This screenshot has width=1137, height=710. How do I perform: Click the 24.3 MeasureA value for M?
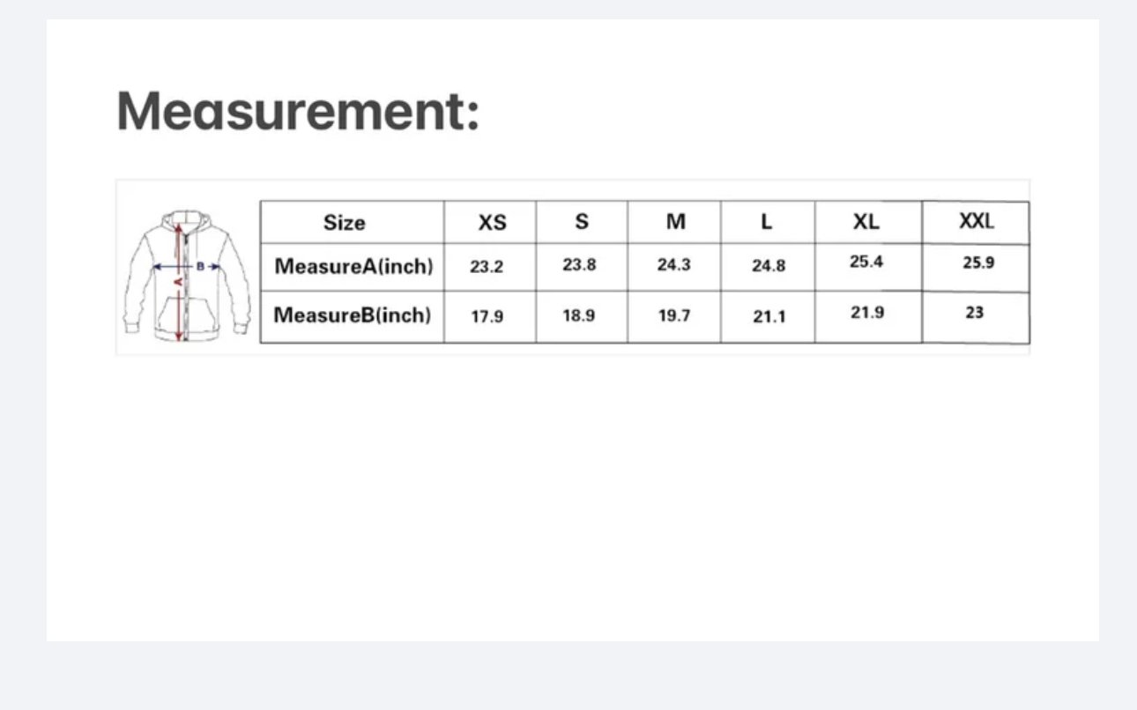[x=674, y=264]
